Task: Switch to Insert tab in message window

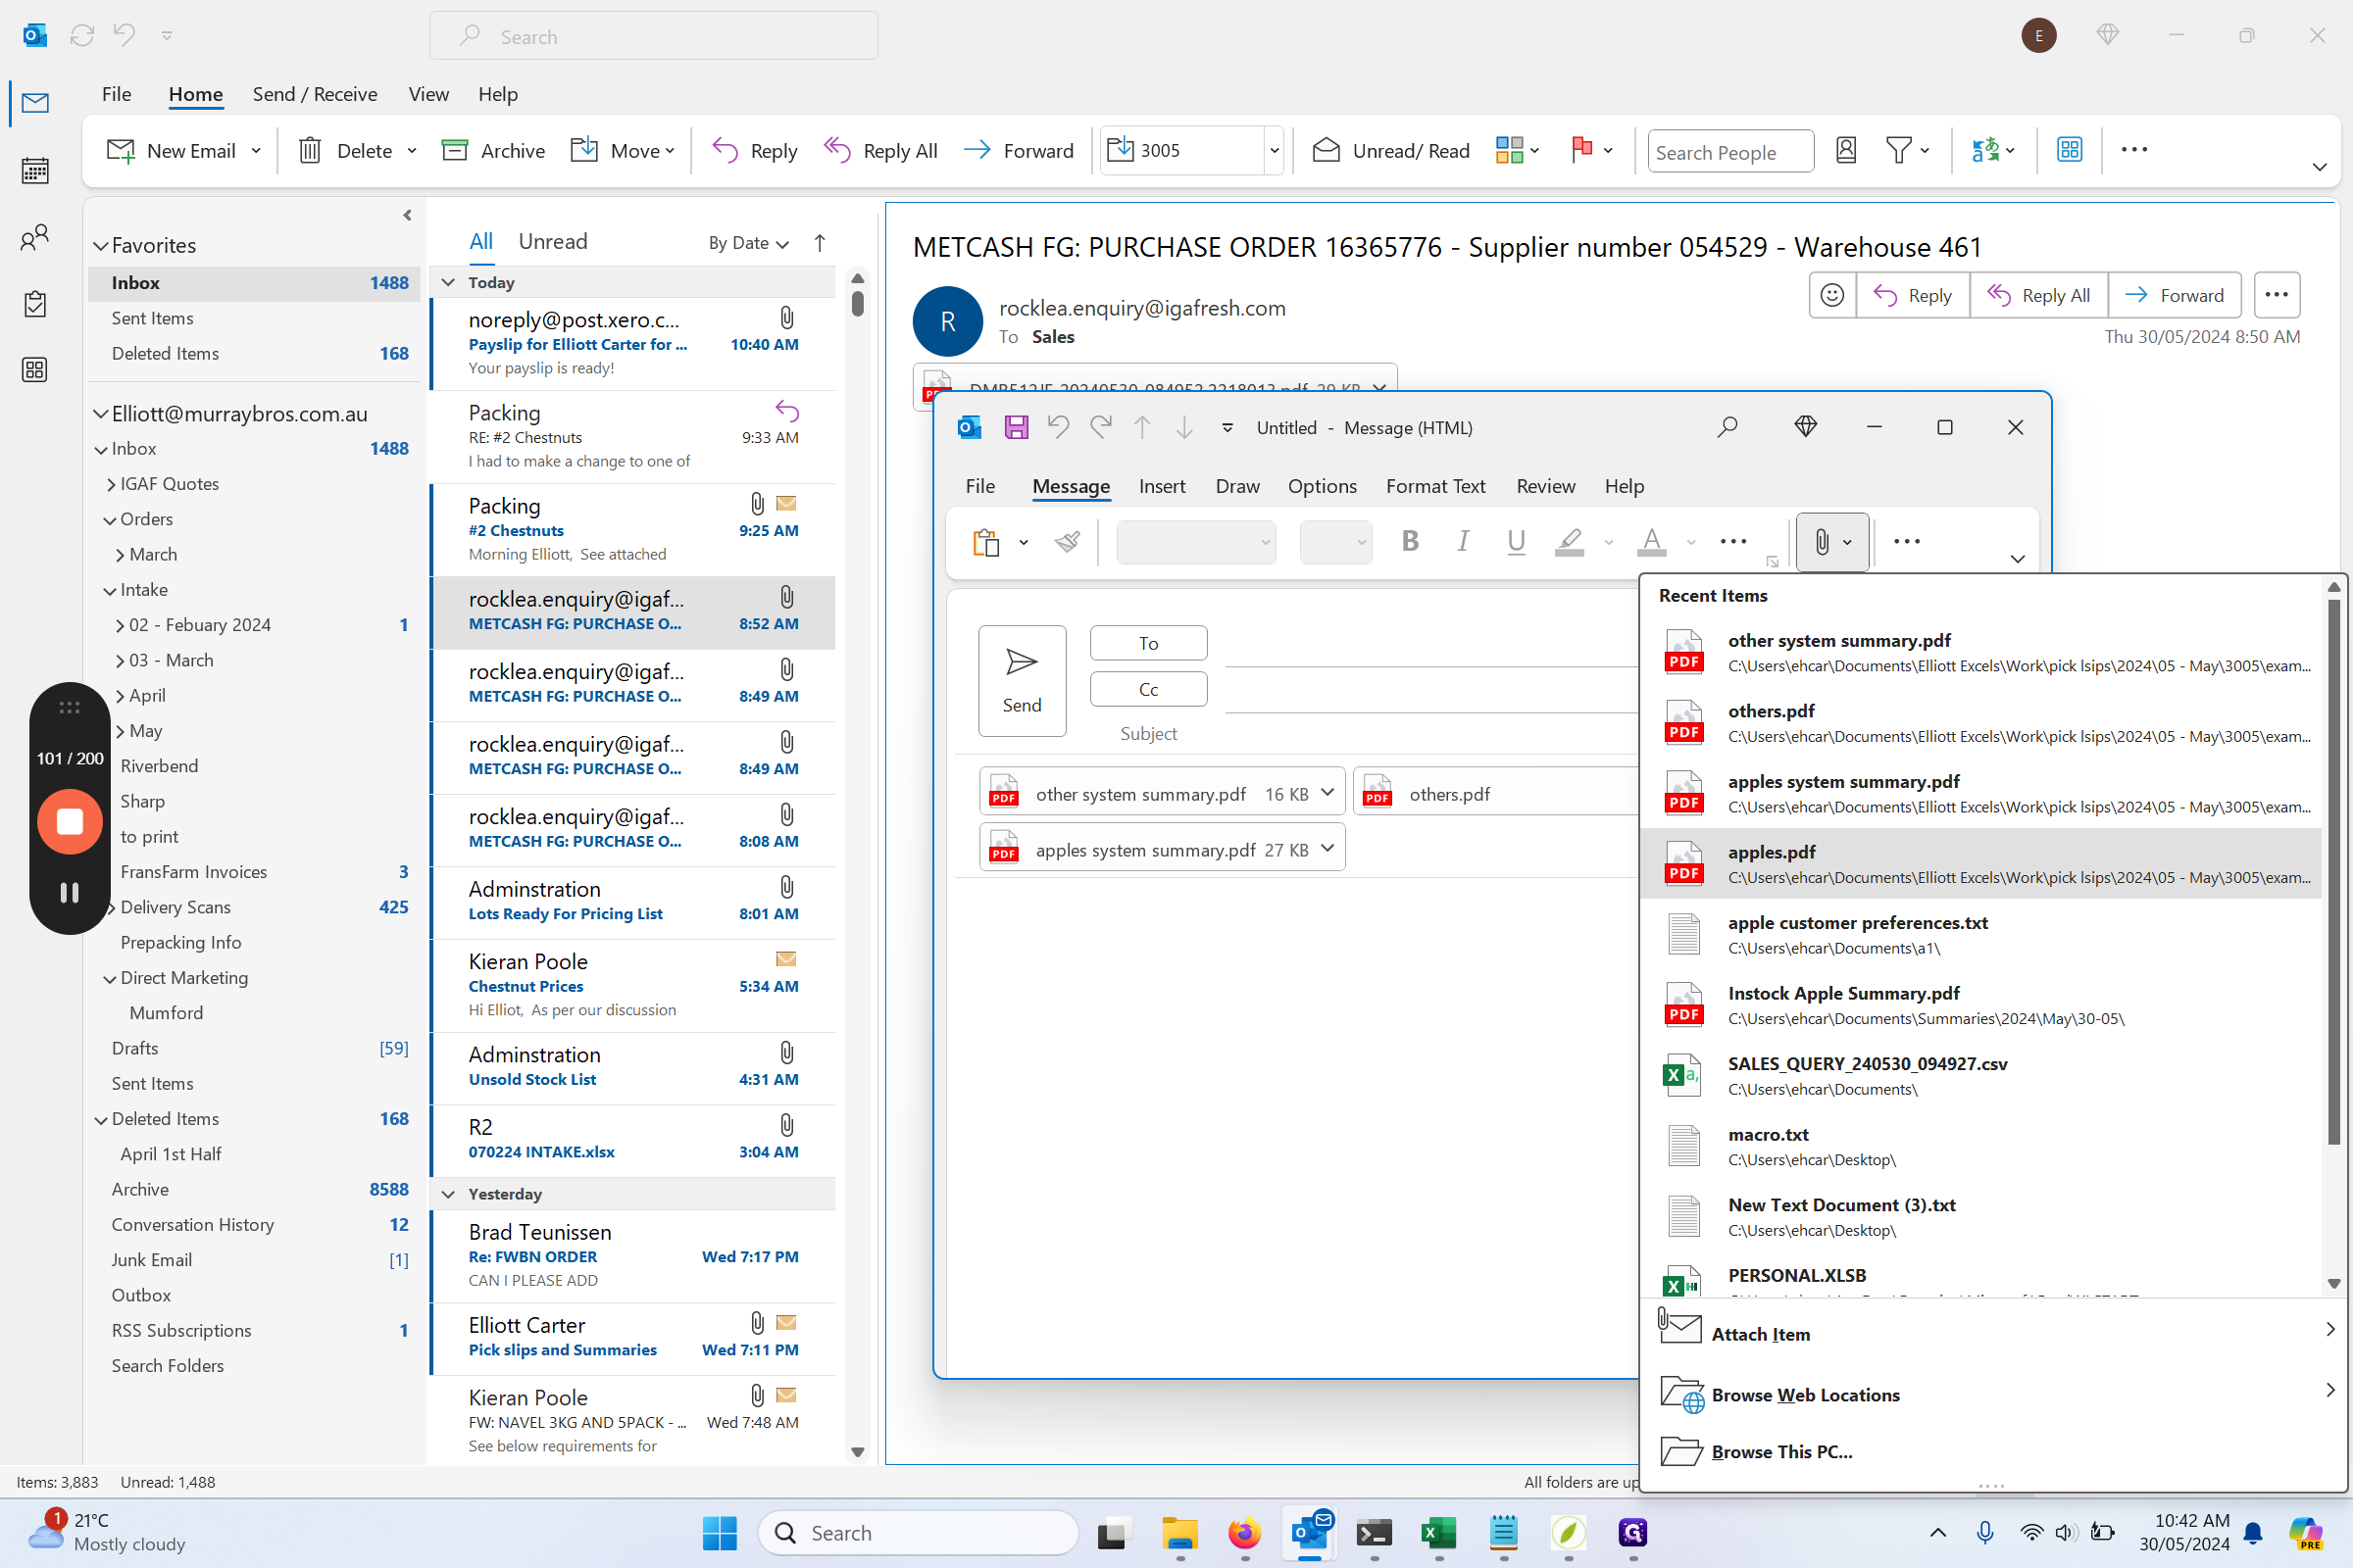Action: click(1162, 486)
